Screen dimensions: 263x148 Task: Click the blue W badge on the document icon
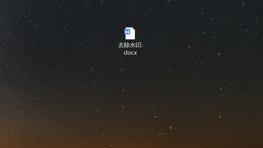click(x=127, y=32)
